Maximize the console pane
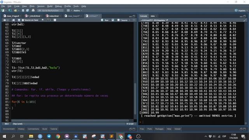Image resolution: width=249 pixels, height=140 pixels. pyautogui.click(x=245, y=16)
